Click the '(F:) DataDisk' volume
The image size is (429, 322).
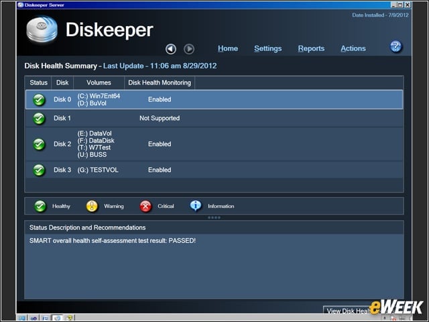pyautogui.click(x=96, y=140)
